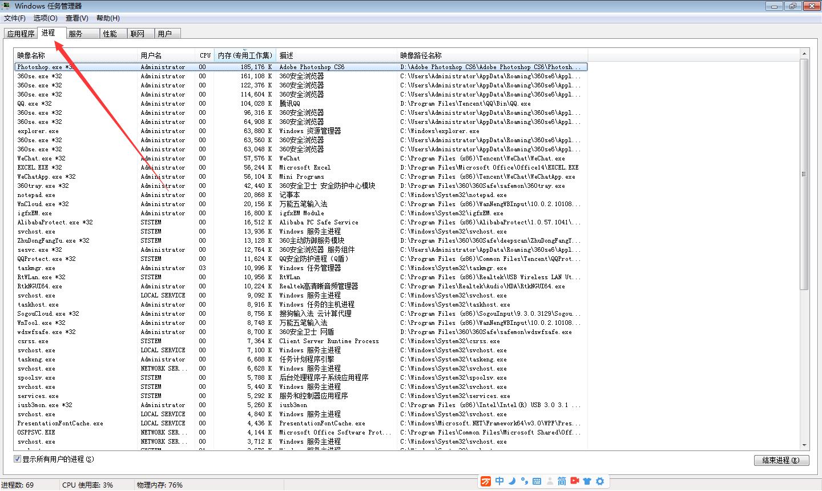Sort by 映像名称 column header

point(76,55)
